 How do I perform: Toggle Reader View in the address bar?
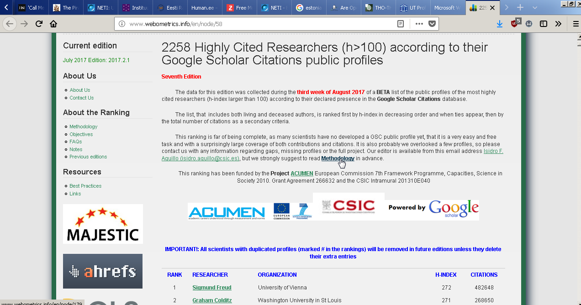tap(401, 24)
